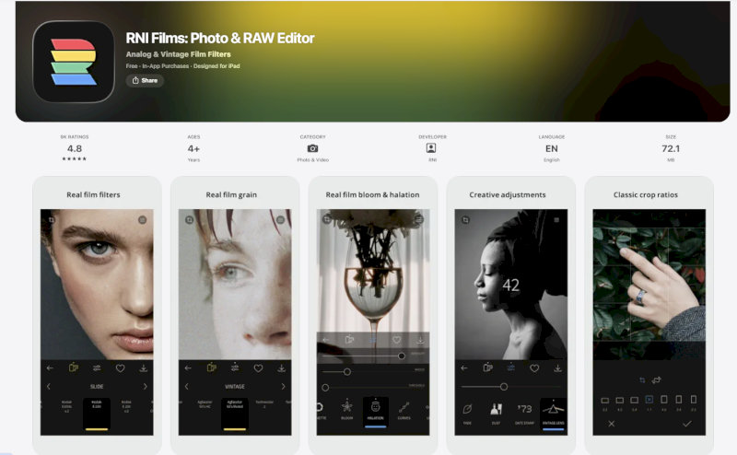Click the download icon in Creative adjustments
The image size is (737, 455).
tap(557, 368)
